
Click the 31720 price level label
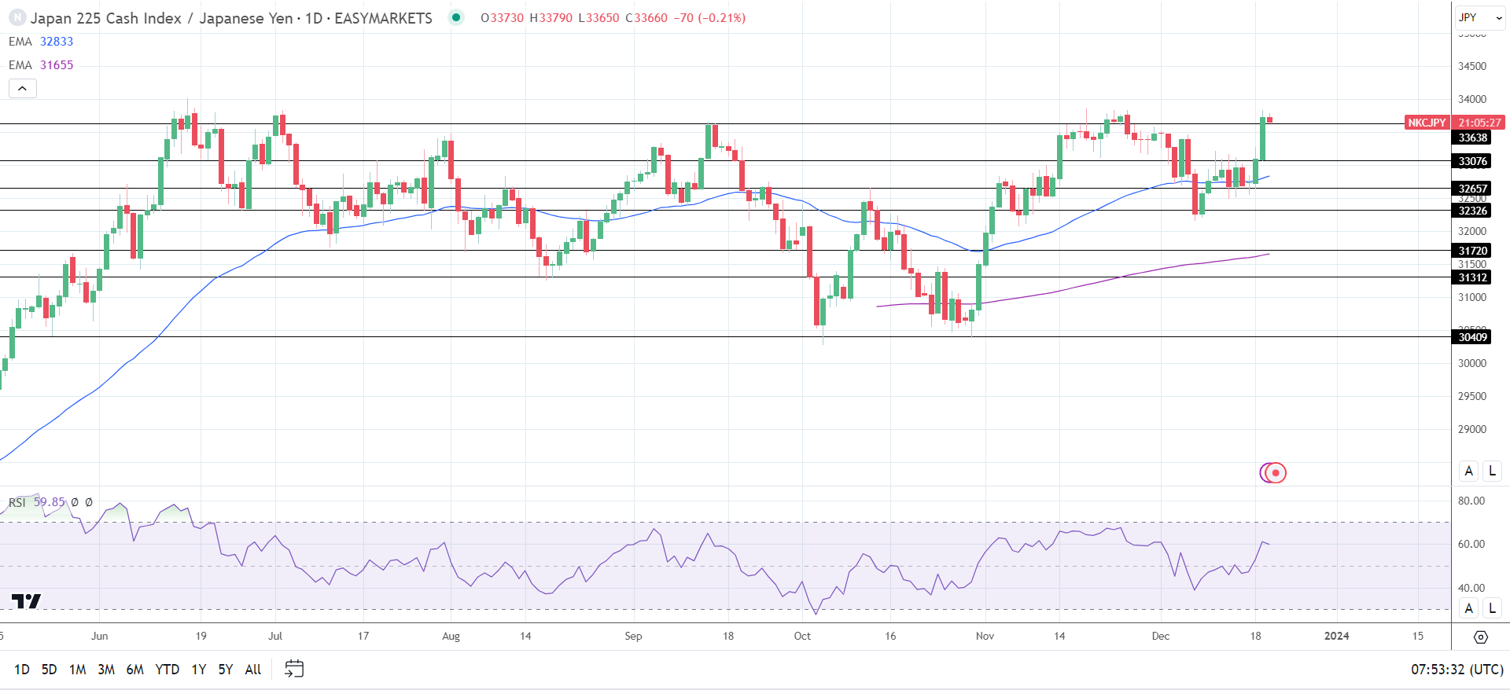(1472, 251)
